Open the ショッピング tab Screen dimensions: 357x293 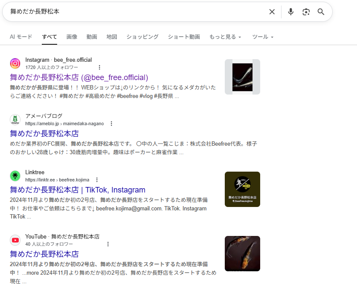click(x=142, y=37)
